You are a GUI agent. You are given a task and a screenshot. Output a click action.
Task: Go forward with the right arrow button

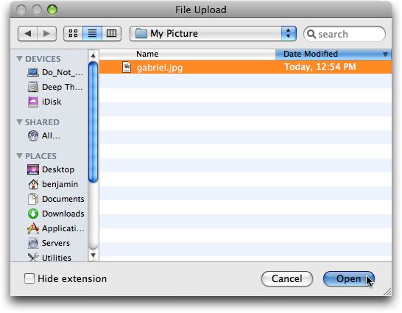coord(47,34)
